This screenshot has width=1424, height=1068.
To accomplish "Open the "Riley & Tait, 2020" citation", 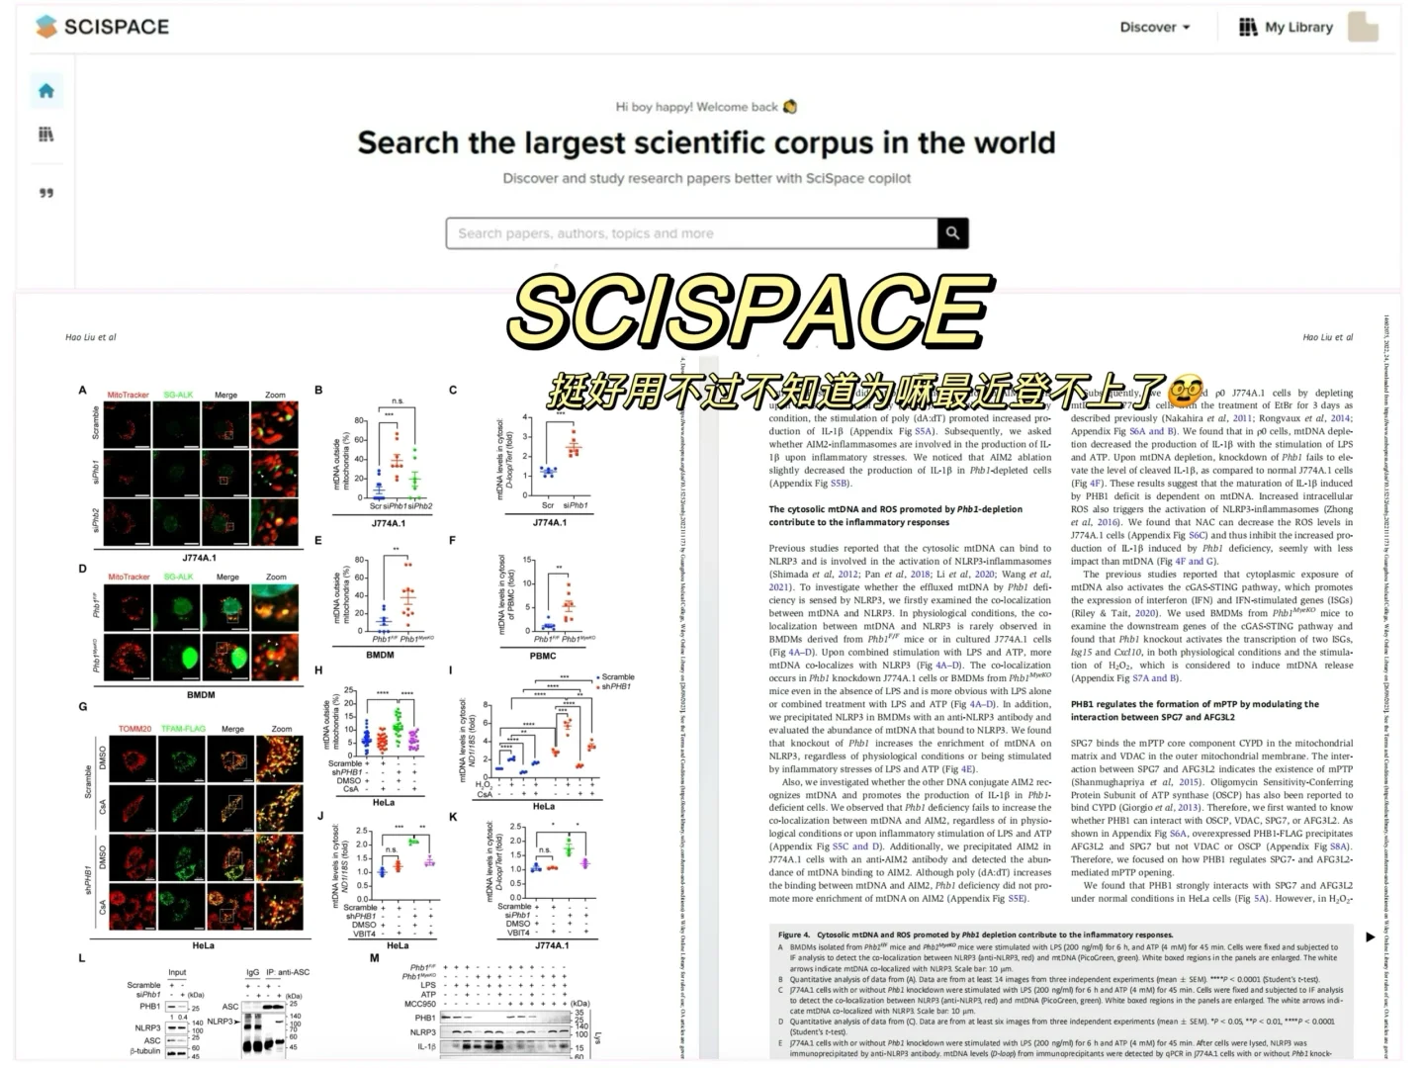I will point(1115,613).
